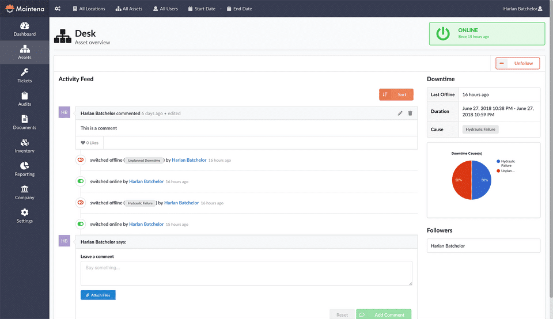Screen dimensions: 553x319
Task: Click the Attach Files button
Action: (98, 295)
